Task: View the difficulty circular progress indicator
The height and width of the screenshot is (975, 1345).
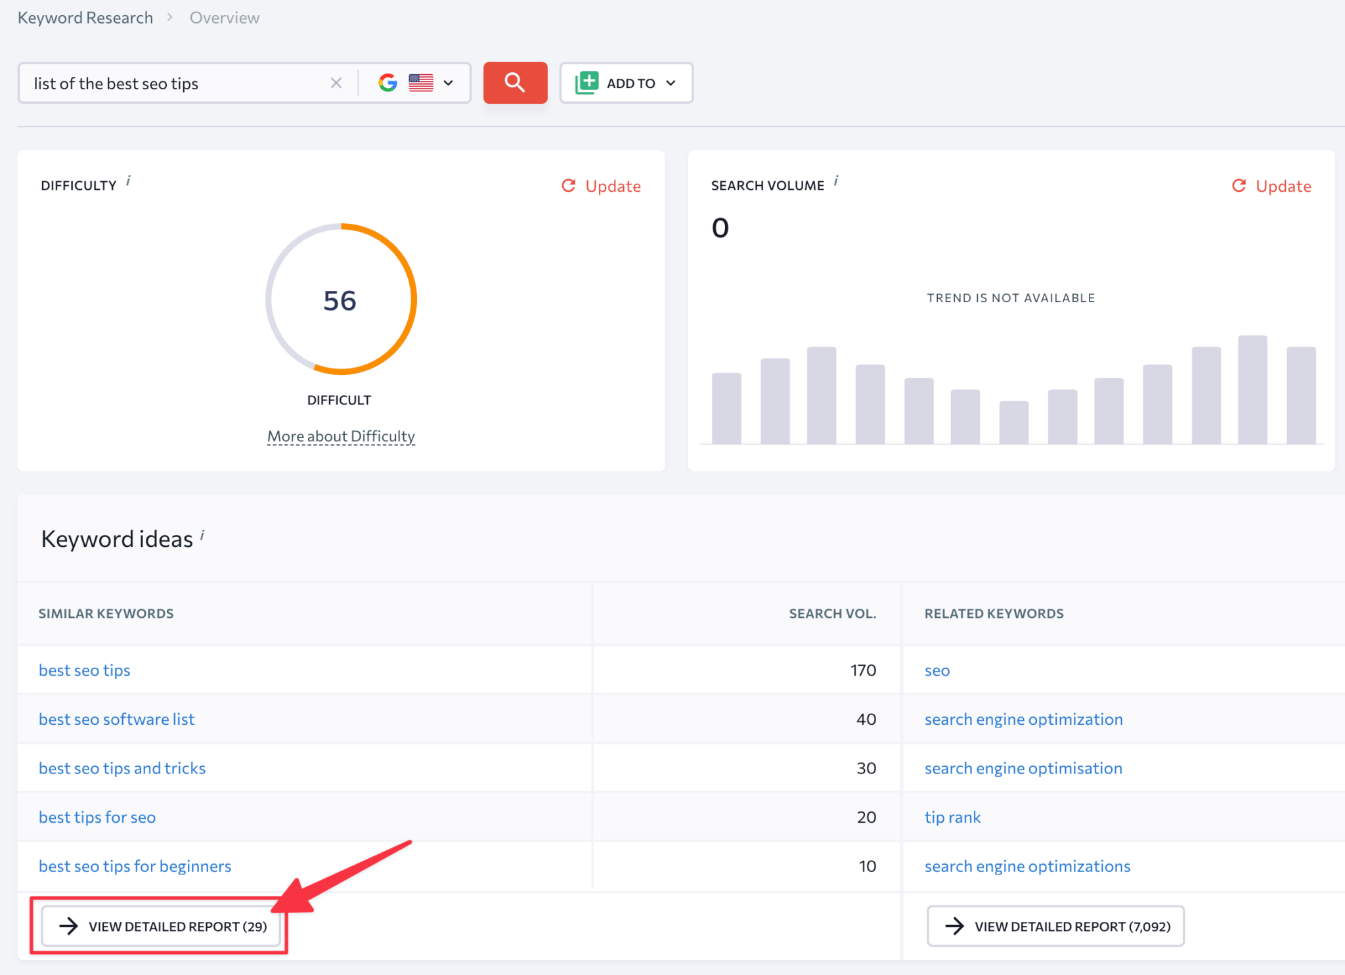Action: click(x=340, y=303)
